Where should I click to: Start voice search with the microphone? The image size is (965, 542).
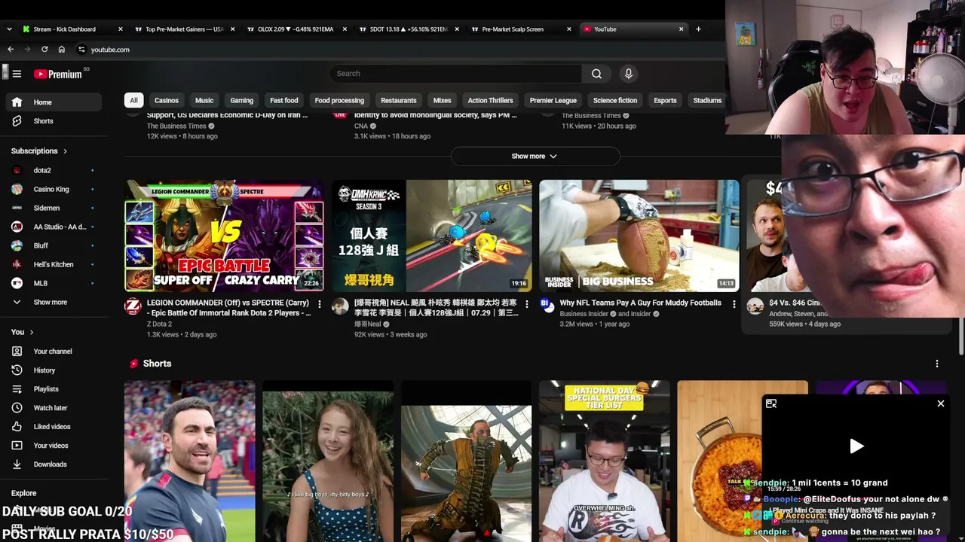pos(628,74)
